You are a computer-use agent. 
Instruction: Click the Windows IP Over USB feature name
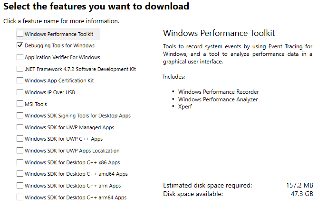49,92
